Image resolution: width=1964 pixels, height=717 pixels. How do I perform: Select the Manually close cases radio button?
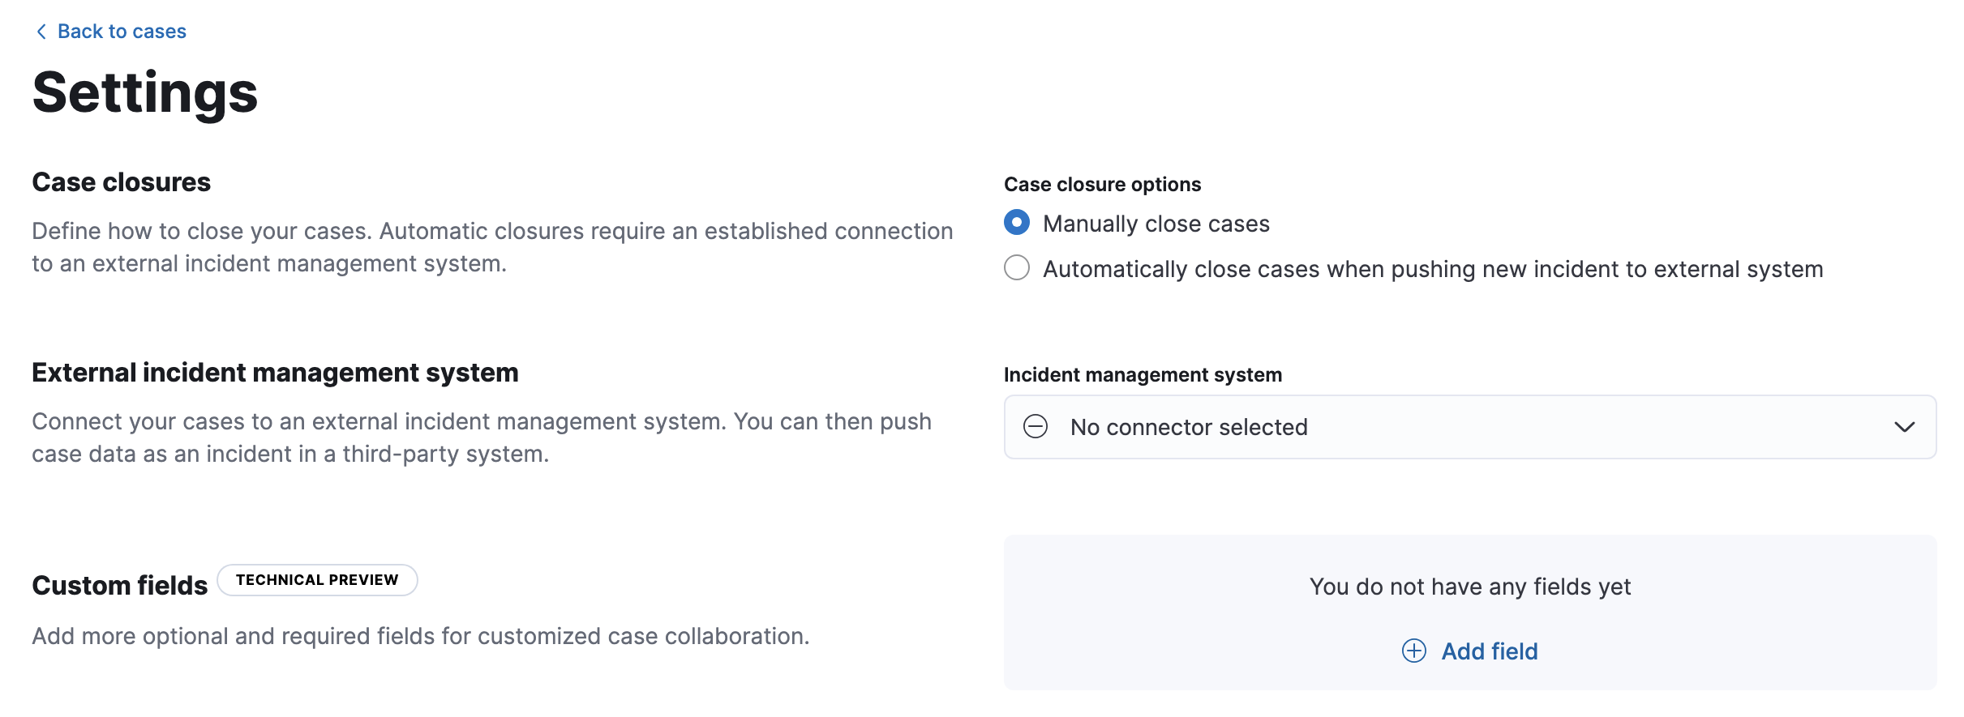[x=1016, y=224]
